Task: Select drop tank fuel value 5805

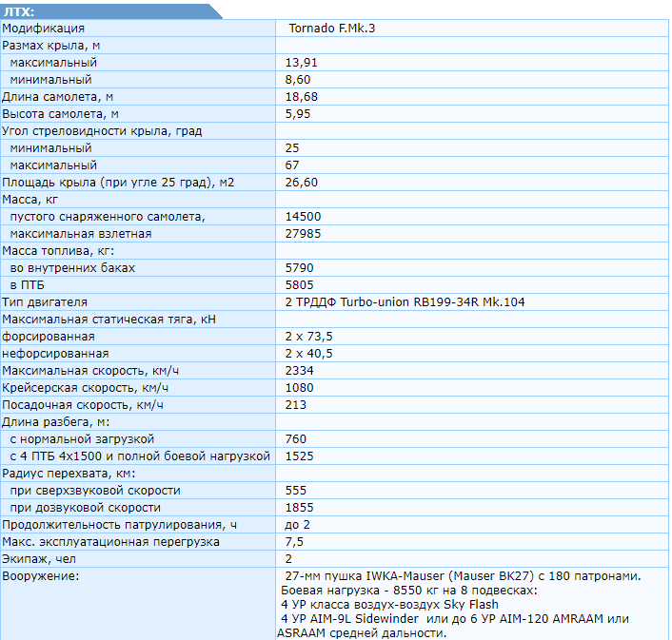Action: tap(300, 285)
